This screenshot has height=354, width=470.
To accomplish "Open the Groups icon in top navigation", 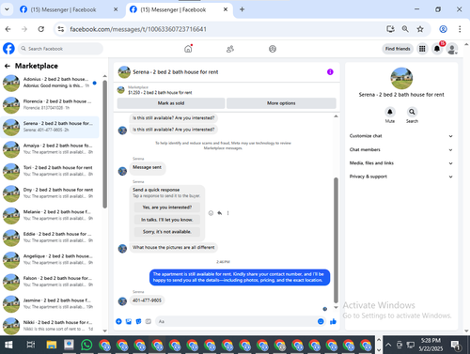I will (x=273, y=49).
